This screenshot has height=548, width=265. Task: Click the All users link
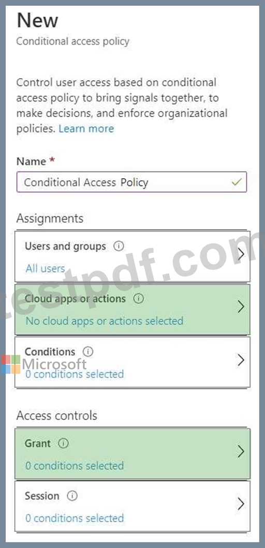pos(45,268)
